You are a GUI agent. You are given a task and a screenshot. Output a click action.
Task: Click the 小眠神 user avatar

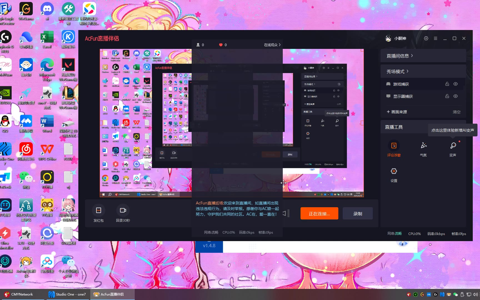388,38
